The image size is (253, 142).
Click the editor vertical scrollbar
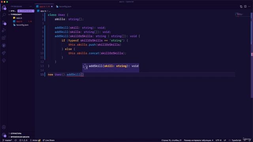(252, 55)
